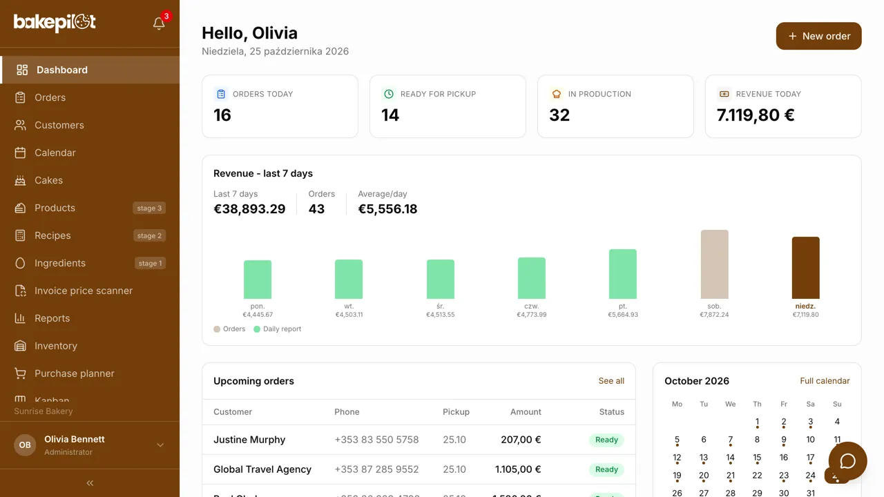Click the See all link
884x497 pixels.
pos(611,381)
